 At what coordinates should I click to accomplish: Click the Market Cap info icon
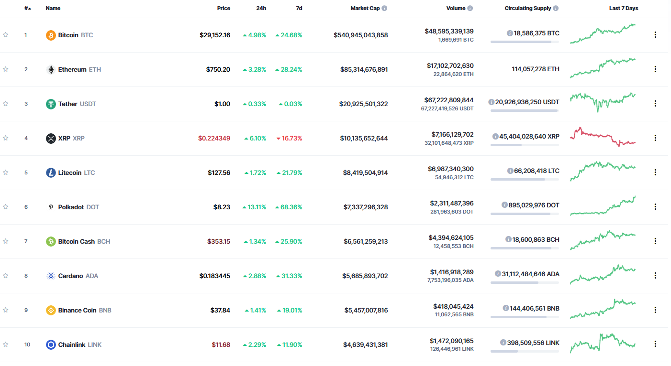click(x=384, y=8)
